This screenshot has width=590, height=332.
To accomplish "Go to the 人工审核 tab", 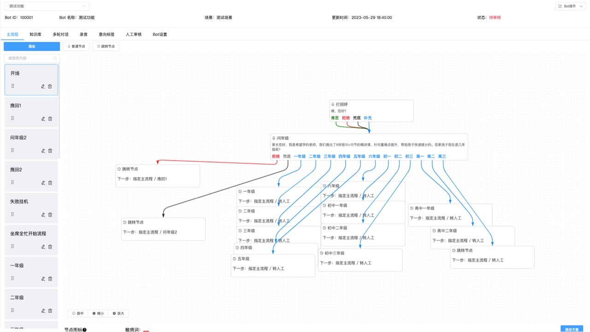I will (x=134, y=35).
